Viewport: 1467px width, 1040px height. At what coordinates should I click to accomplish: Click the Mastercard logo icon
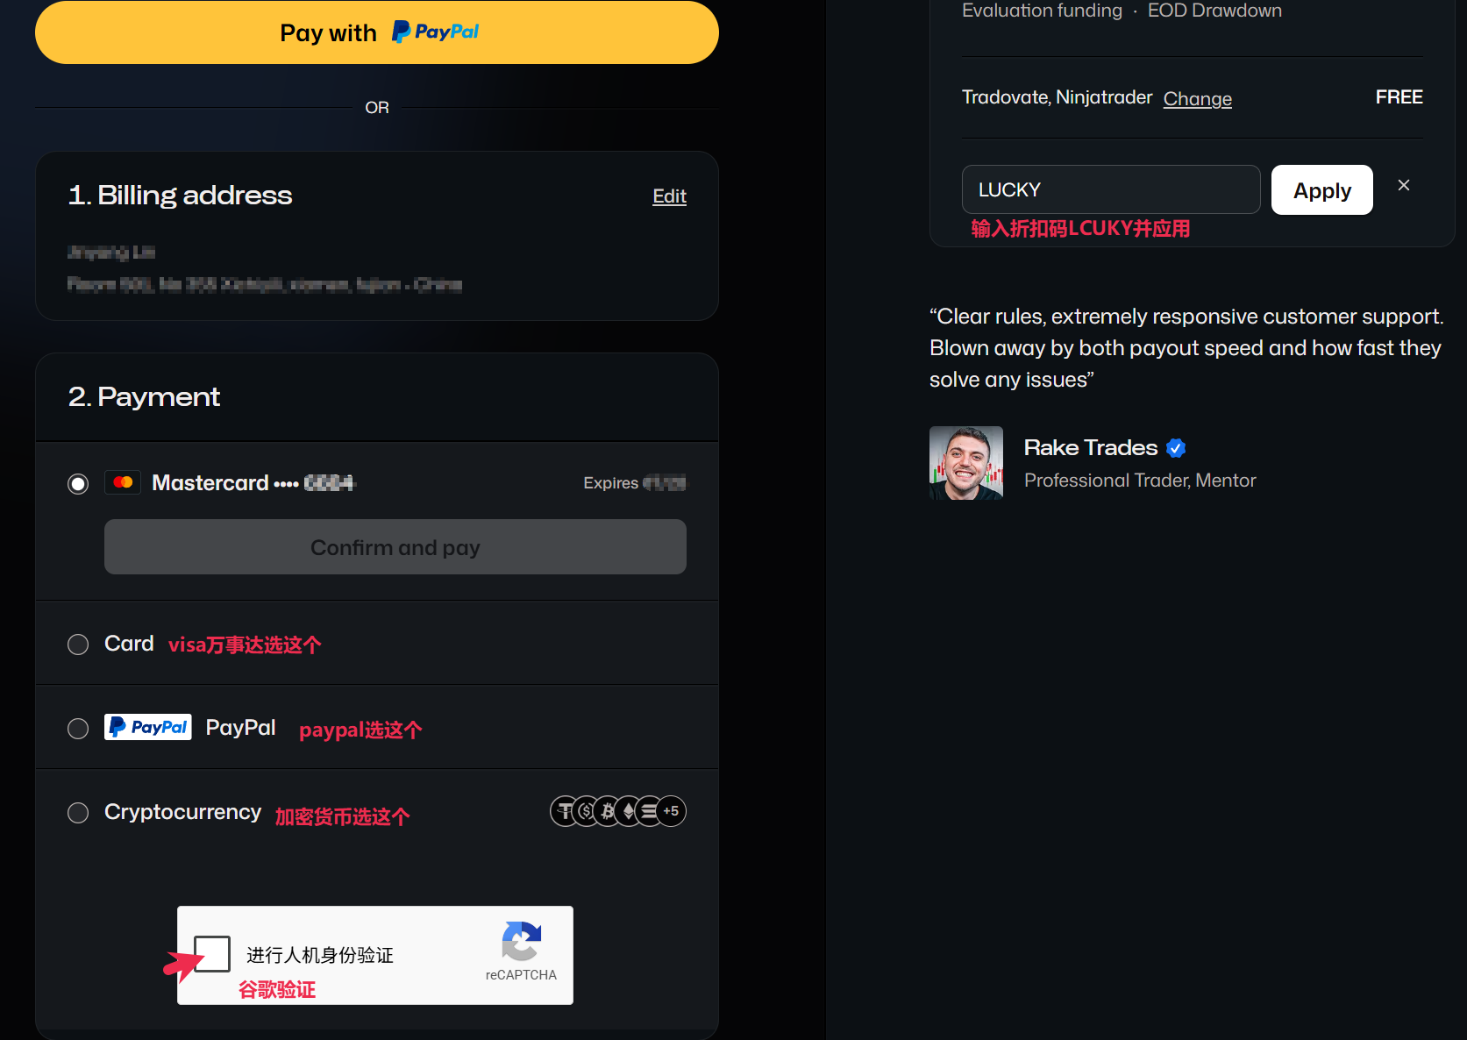[x=123, y=482]
